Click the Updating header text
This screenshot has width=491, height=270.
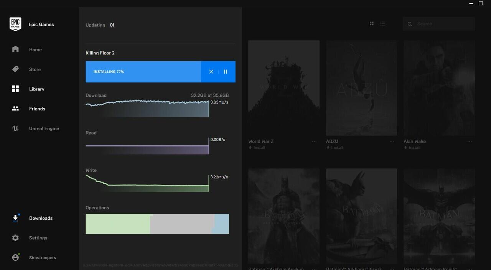(95, 25)
